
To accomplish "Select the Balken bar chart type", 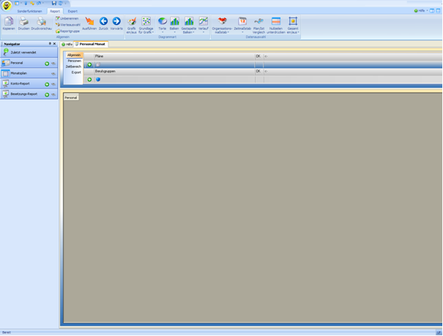I will click(x=174, y=23).
